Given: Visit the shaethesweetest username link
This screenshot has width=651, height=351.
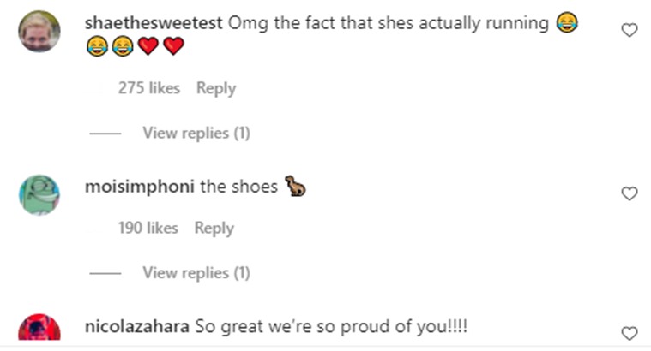Looking at the screenshot, I should click(154, 23).
